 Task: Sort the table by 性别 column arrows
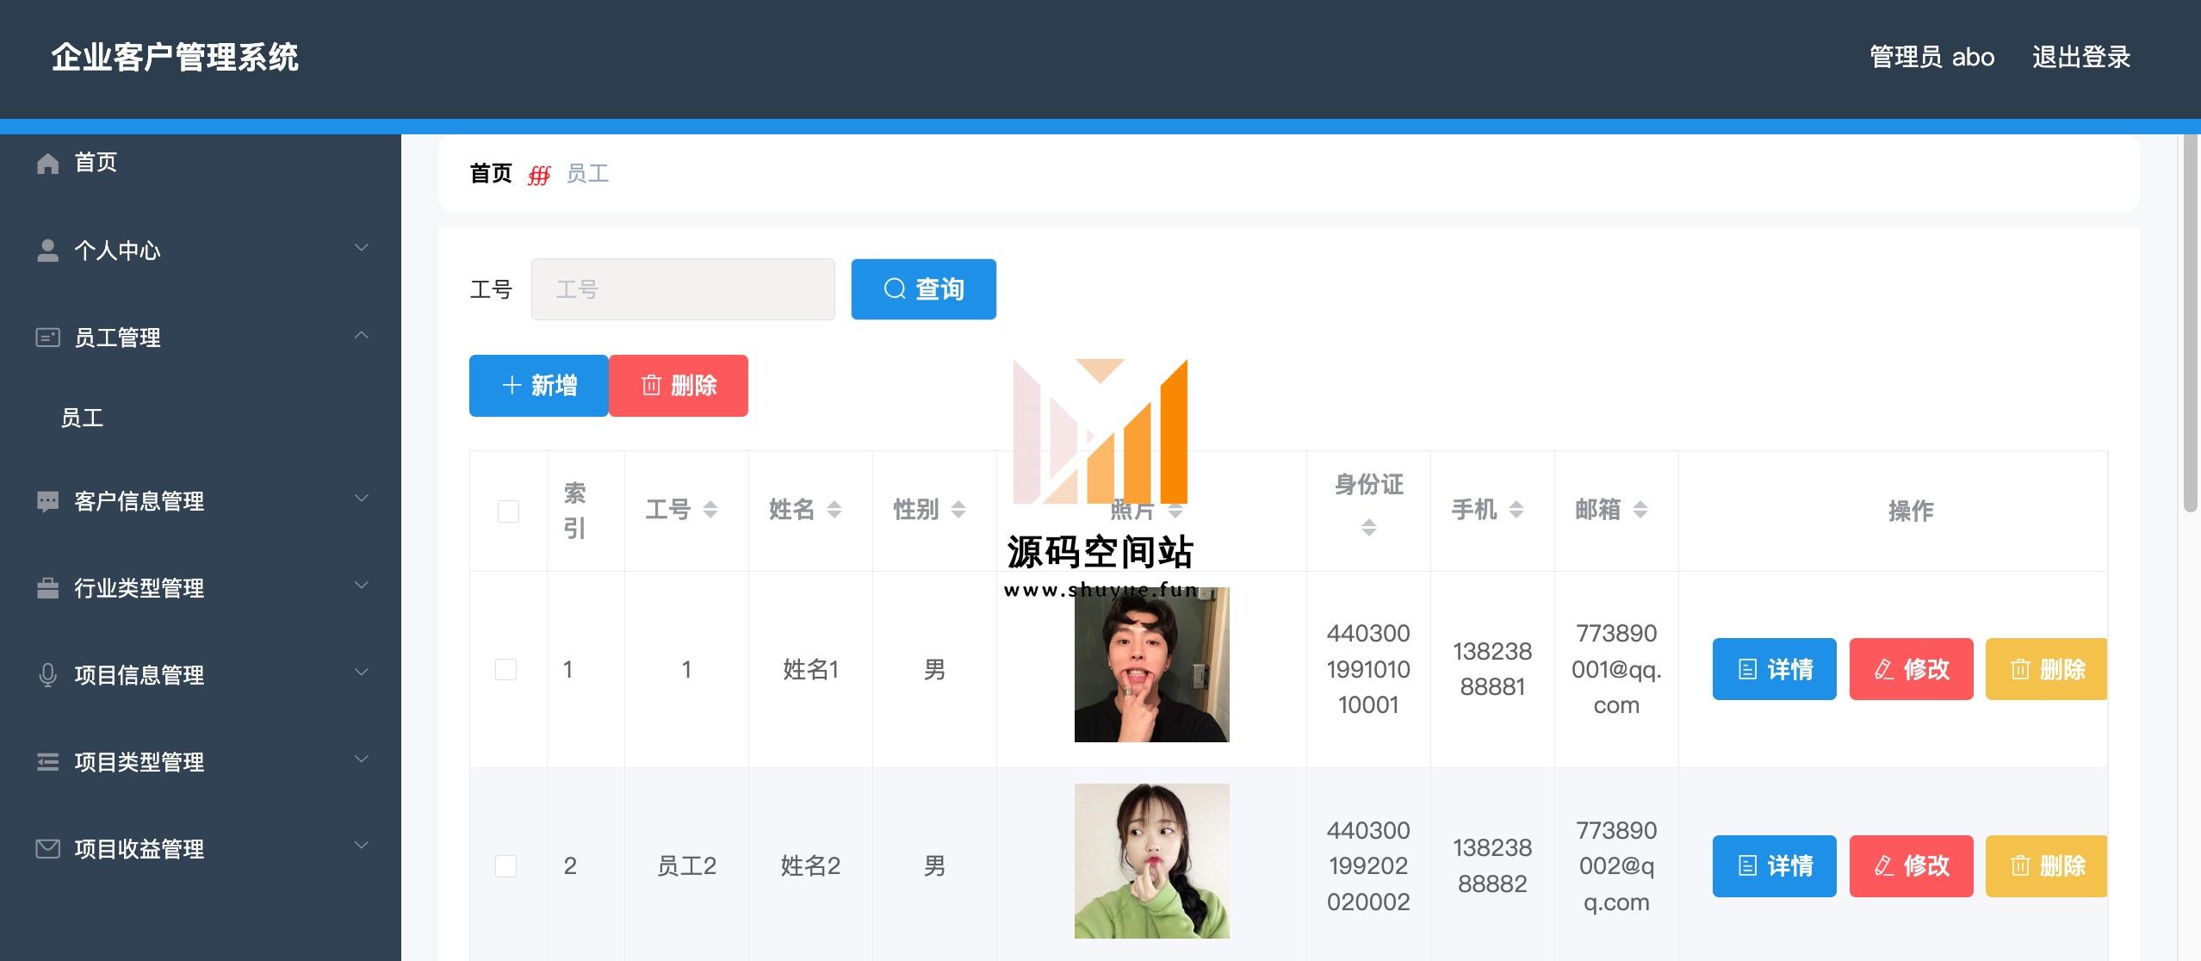pos(958,510)
